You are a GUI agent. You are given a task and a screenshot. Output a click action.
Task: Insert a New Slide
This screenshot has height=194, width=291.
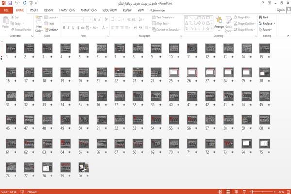(x=39, y=24)
